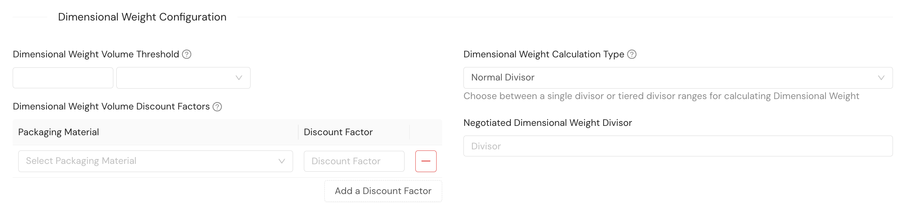Click Add a Discount Factor button
906x216 pixels.
(383, 191)
